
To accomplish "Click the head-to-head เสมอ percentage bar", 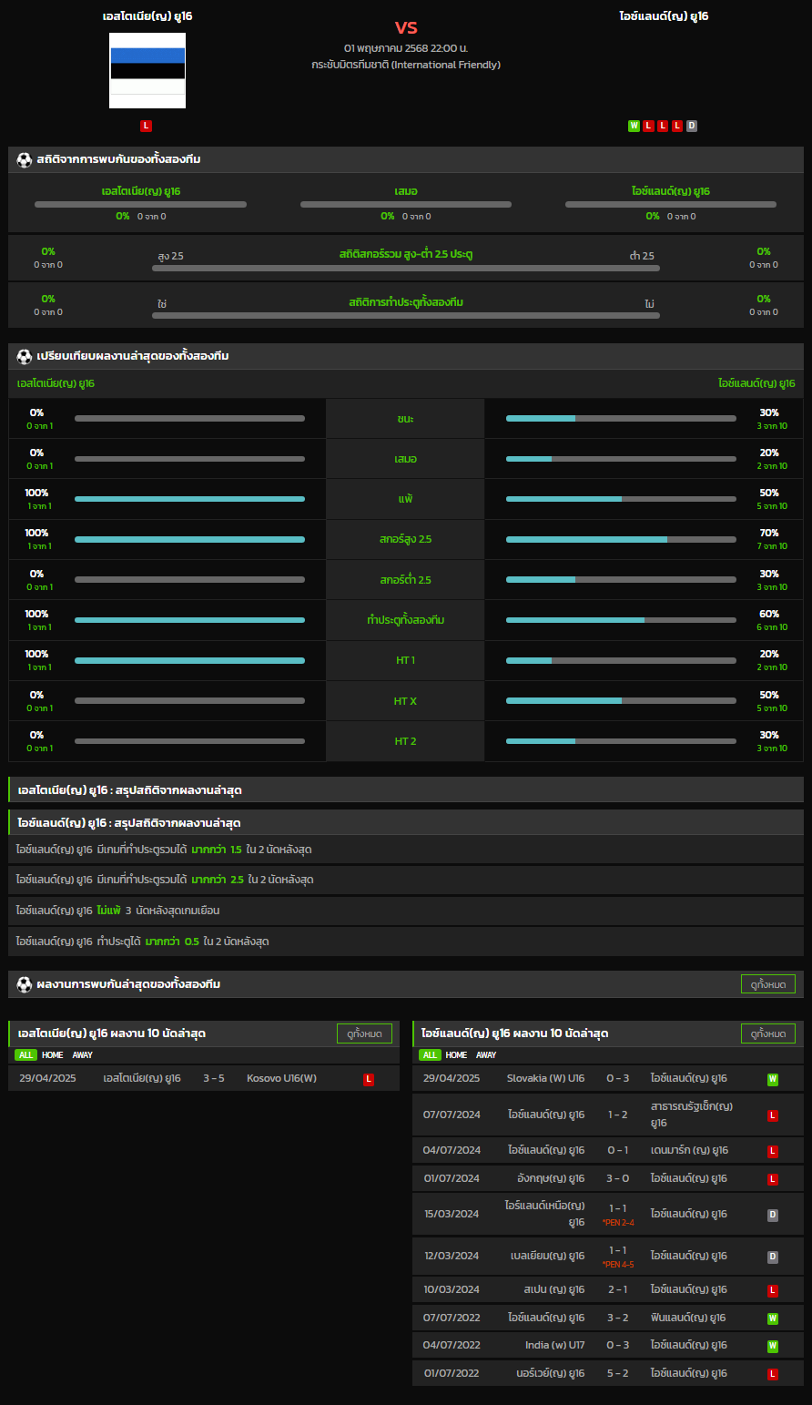I will [x=406, y=204].
